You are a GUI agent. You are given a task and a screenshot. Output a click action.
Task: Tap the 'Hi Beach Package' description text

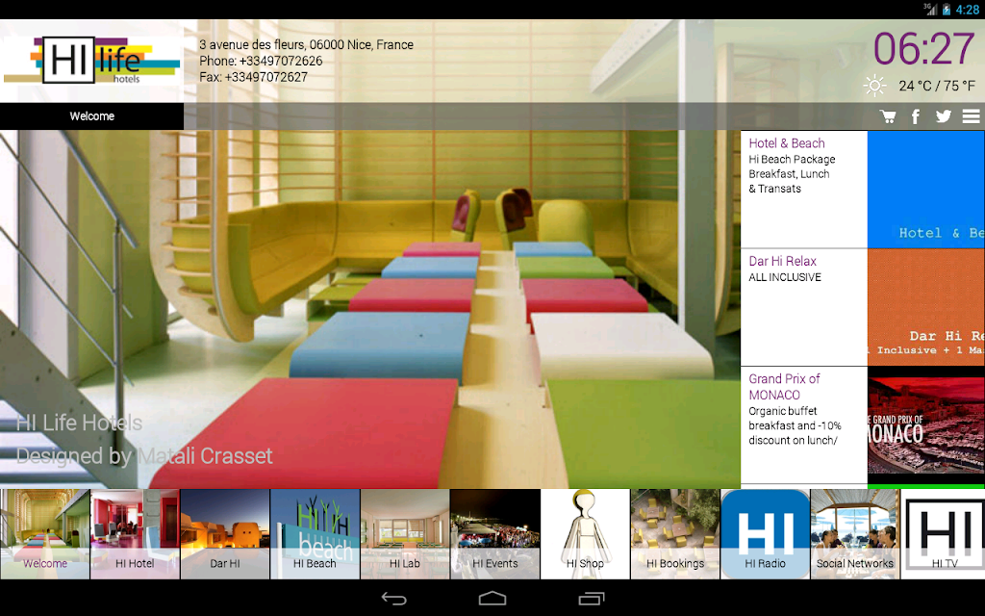coord(792,160)
